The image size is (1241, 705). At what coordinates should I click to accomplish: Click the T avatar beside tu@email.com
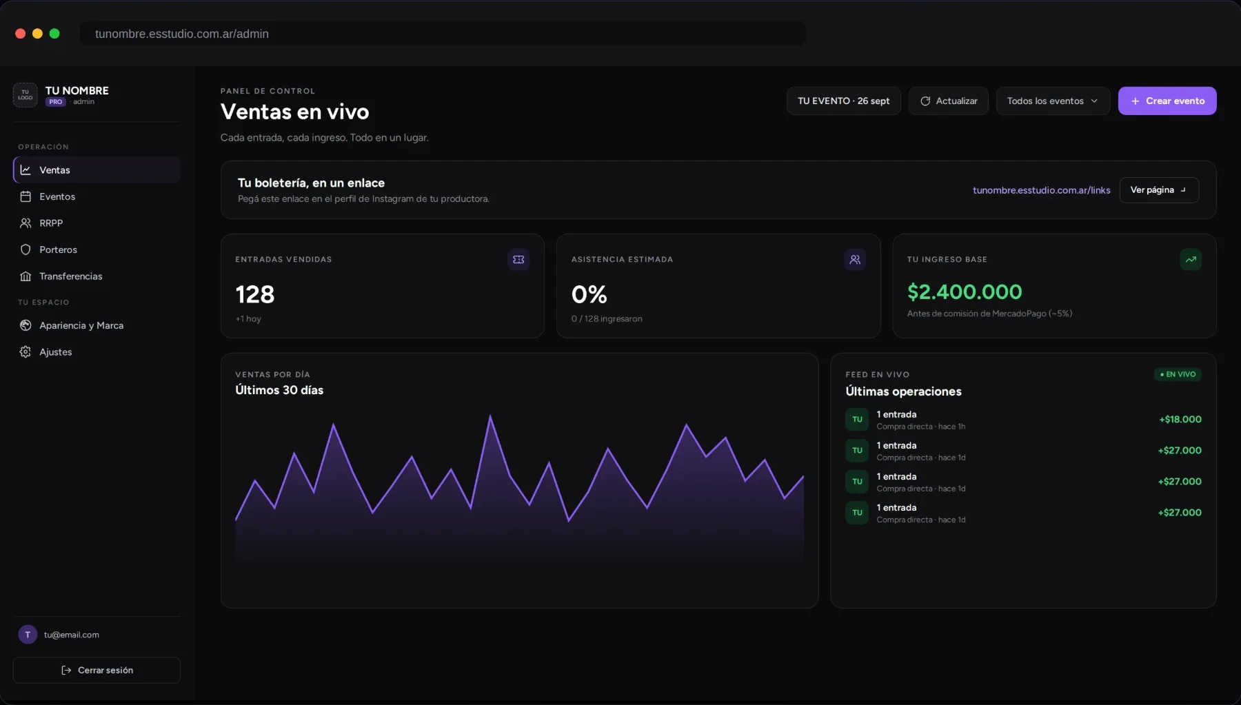pyautogui.click(x=28, y=635)
